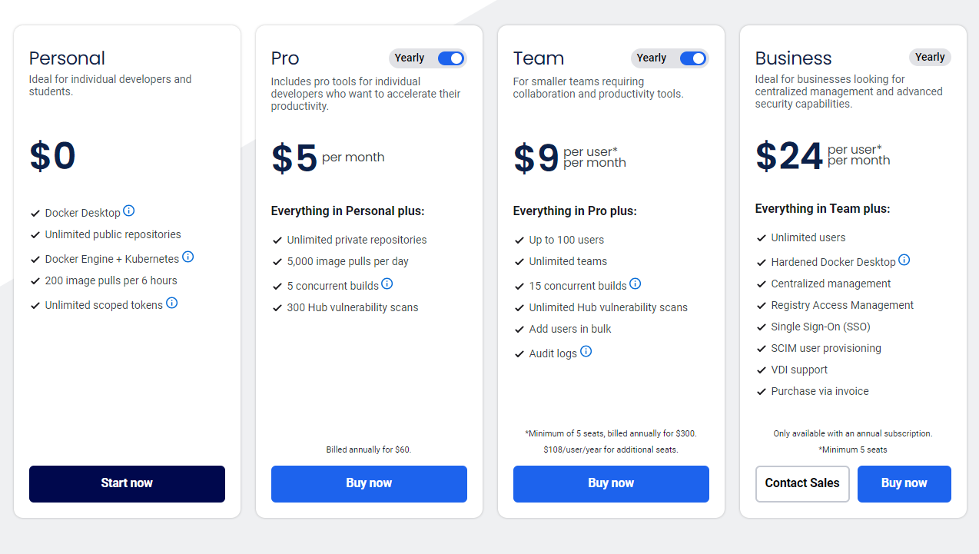
Task: Click the Yearly badge on the Business plan
Action: pos(930,56)
